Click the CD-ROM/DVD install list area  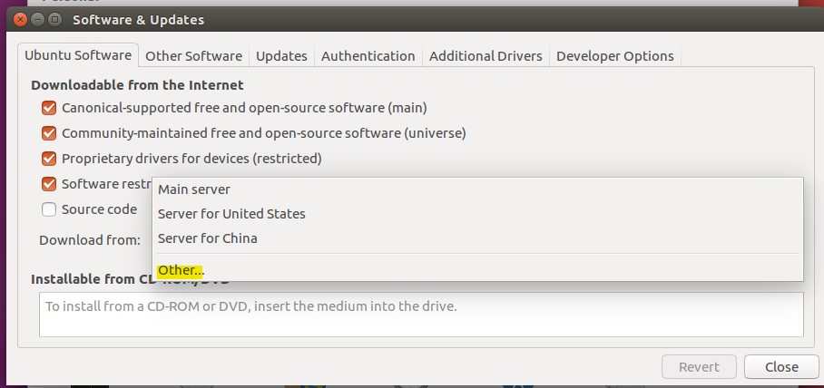click(x=421, y=314)
